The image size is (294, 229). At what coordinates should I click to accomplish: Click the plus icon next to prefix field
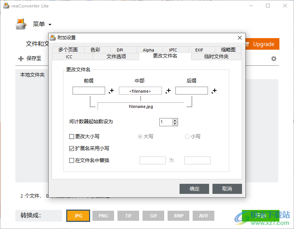[x=111, y=91]
